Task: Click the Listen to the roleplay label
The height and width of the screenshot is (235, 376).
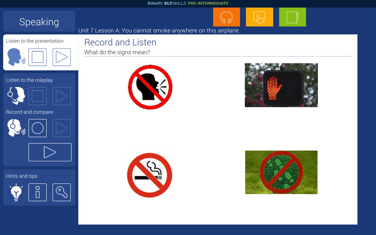Action: tap(29, 80)
